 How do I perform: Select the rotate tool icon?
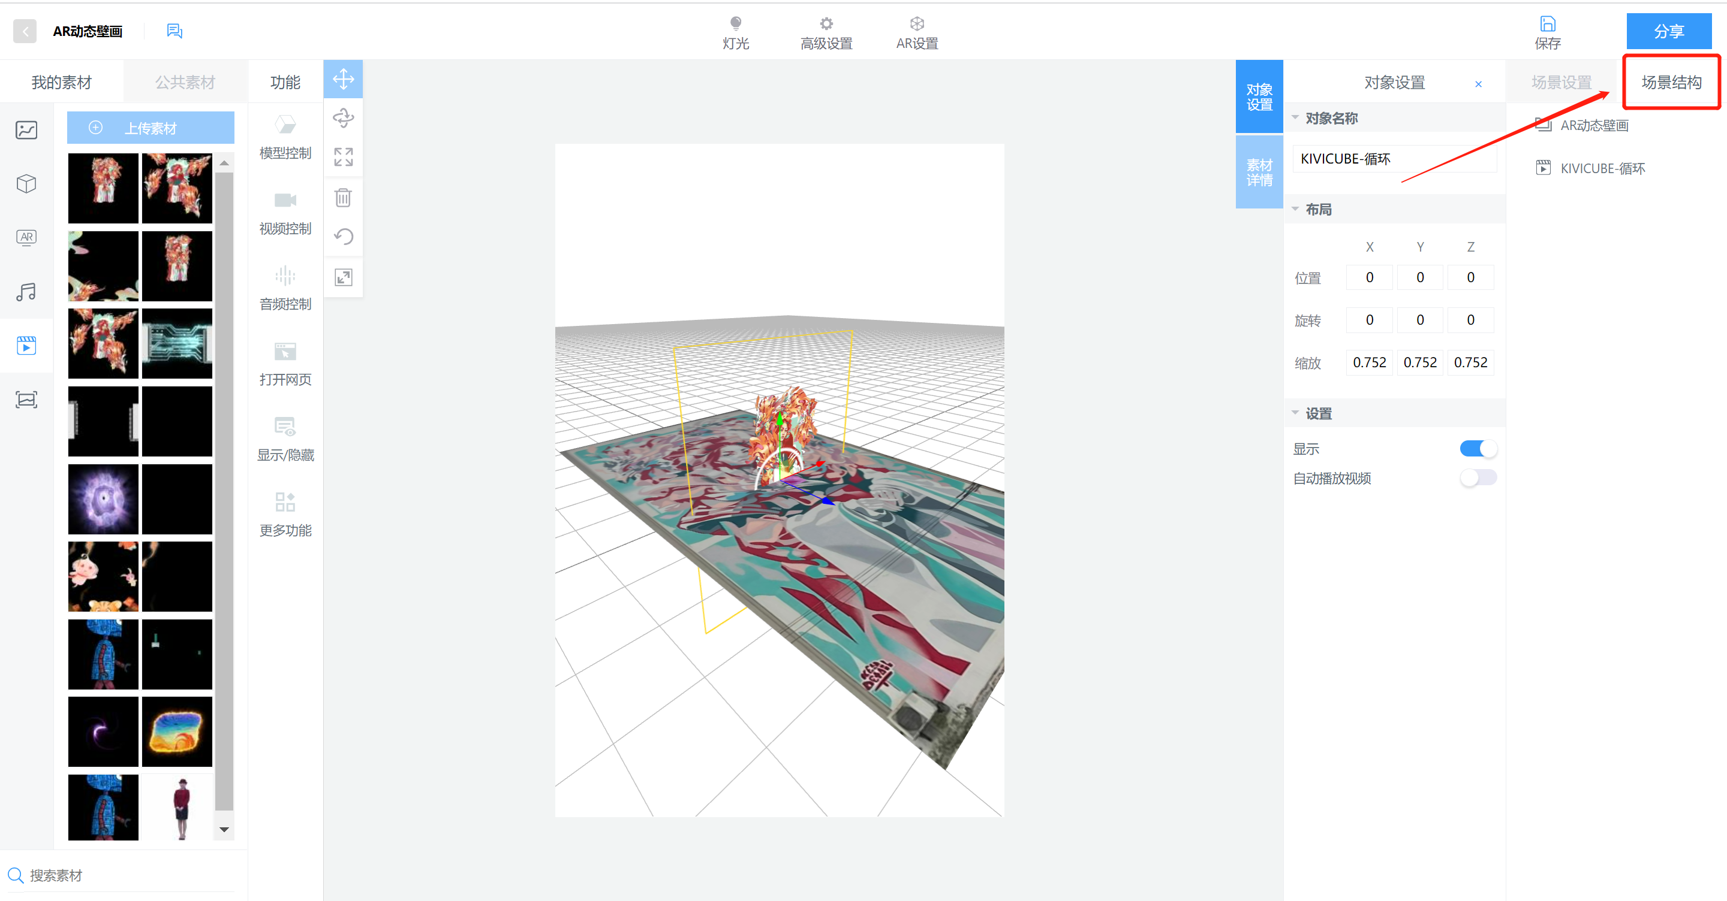pos(343,118)
